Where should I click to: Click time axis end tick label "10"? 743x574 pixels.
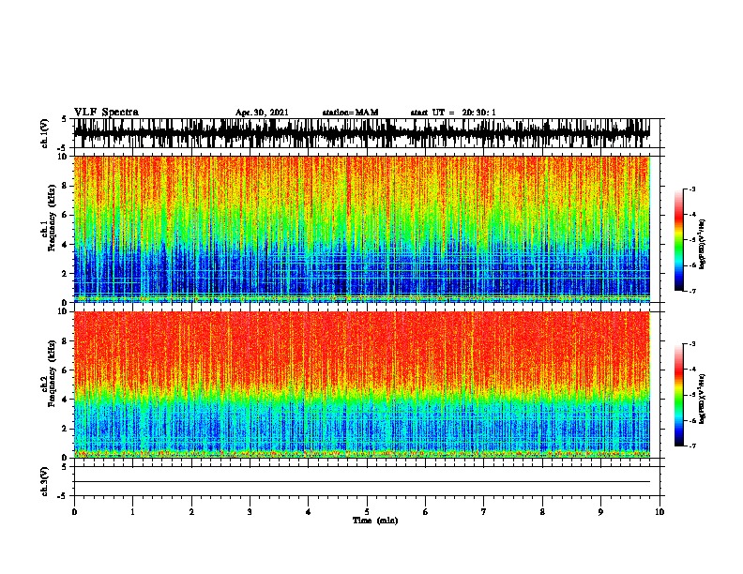(660, 512)
